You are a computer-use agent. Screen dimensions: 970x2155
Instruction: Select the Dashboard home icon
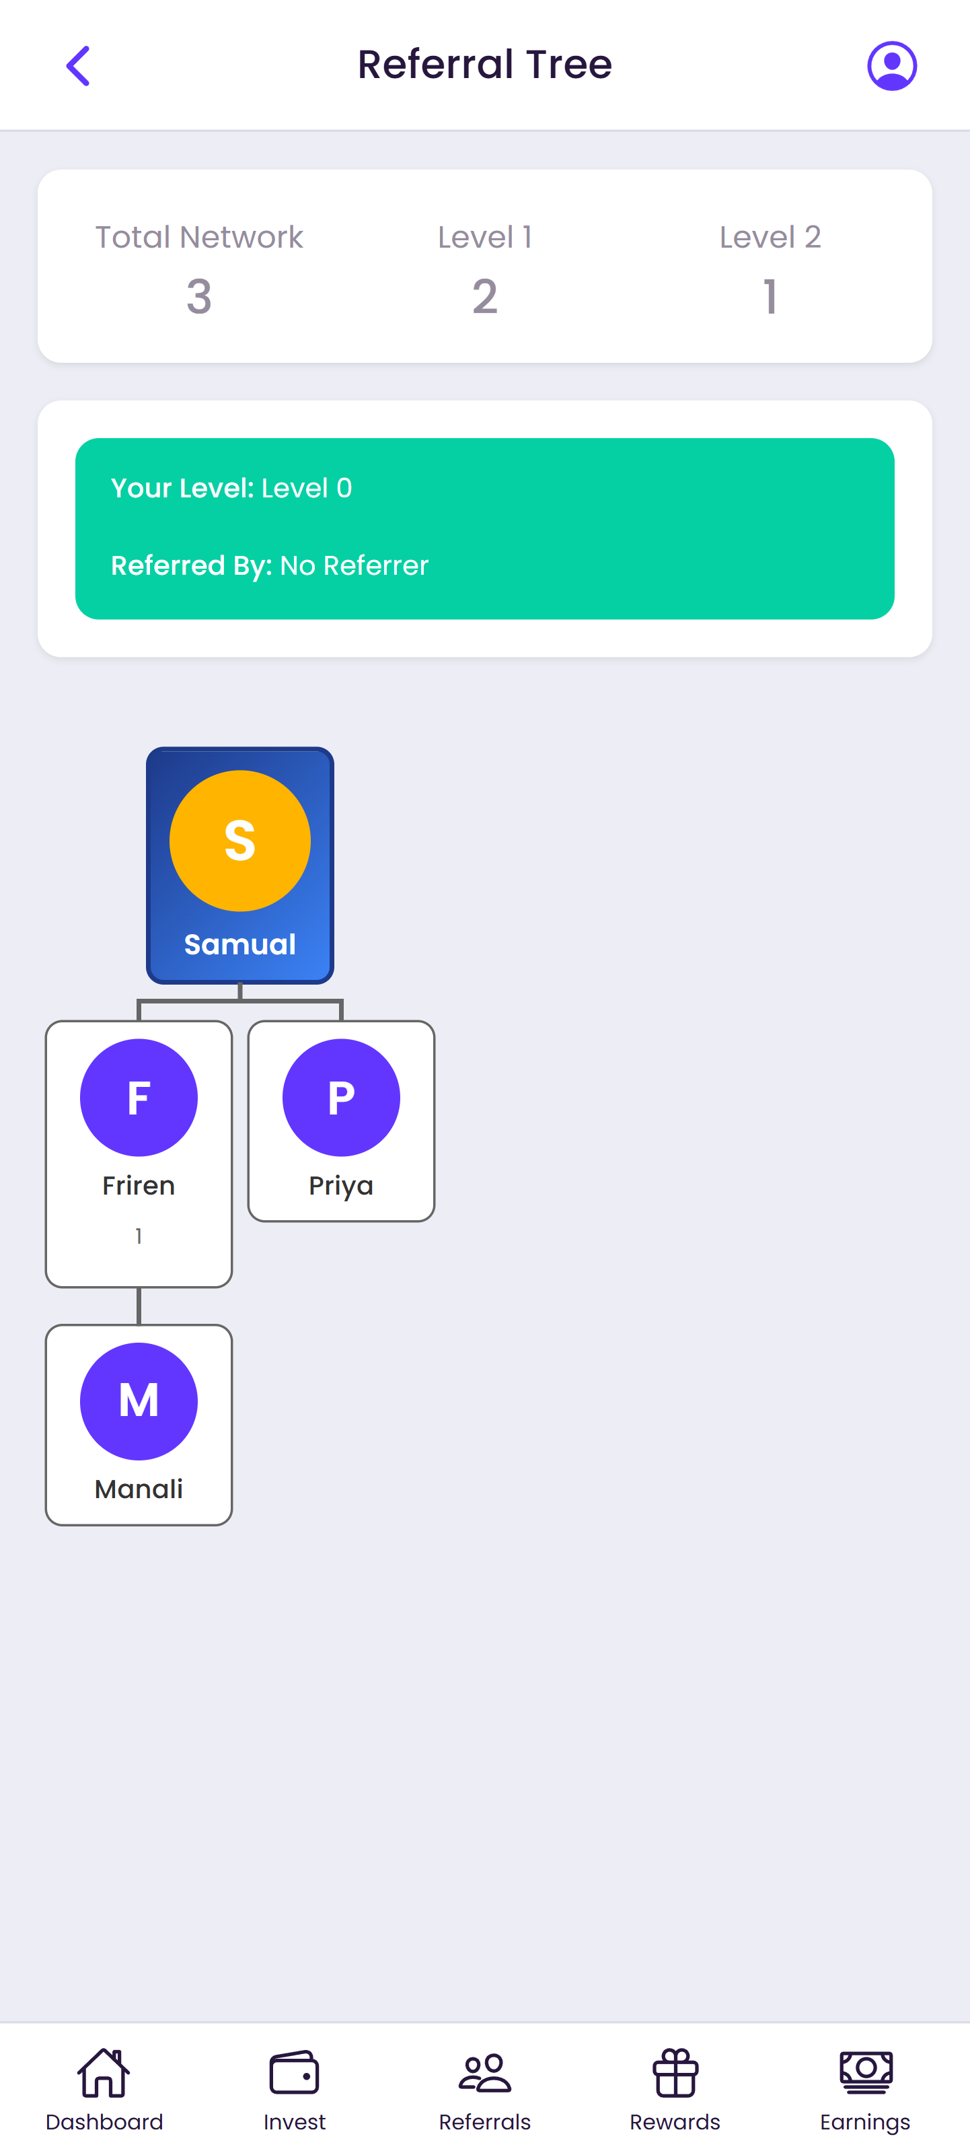coord(104,2073)
